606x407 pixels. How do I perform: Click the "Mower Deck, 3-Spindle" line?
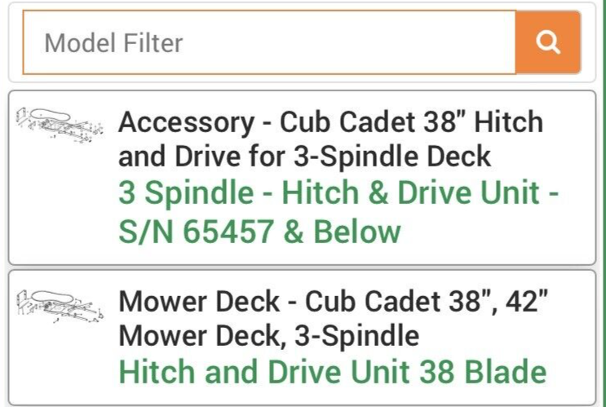pyautogui.click(x=268, y=334)
